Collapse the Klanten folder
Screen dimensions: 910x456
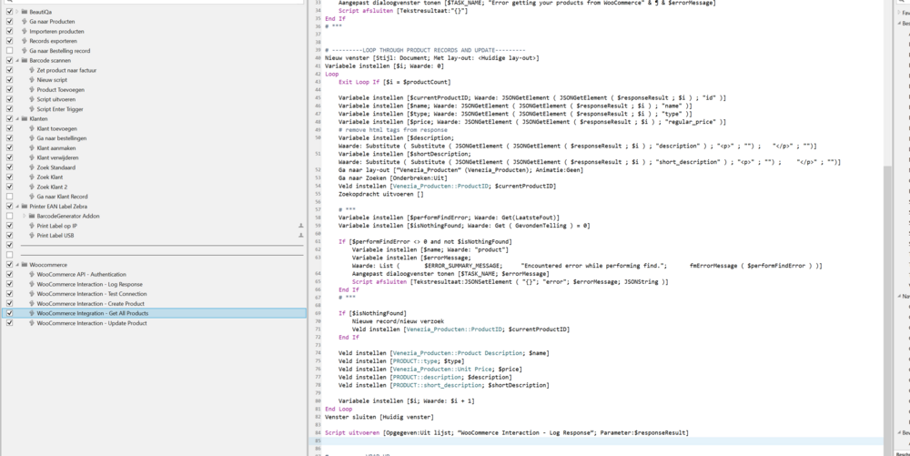pos(17,118)
